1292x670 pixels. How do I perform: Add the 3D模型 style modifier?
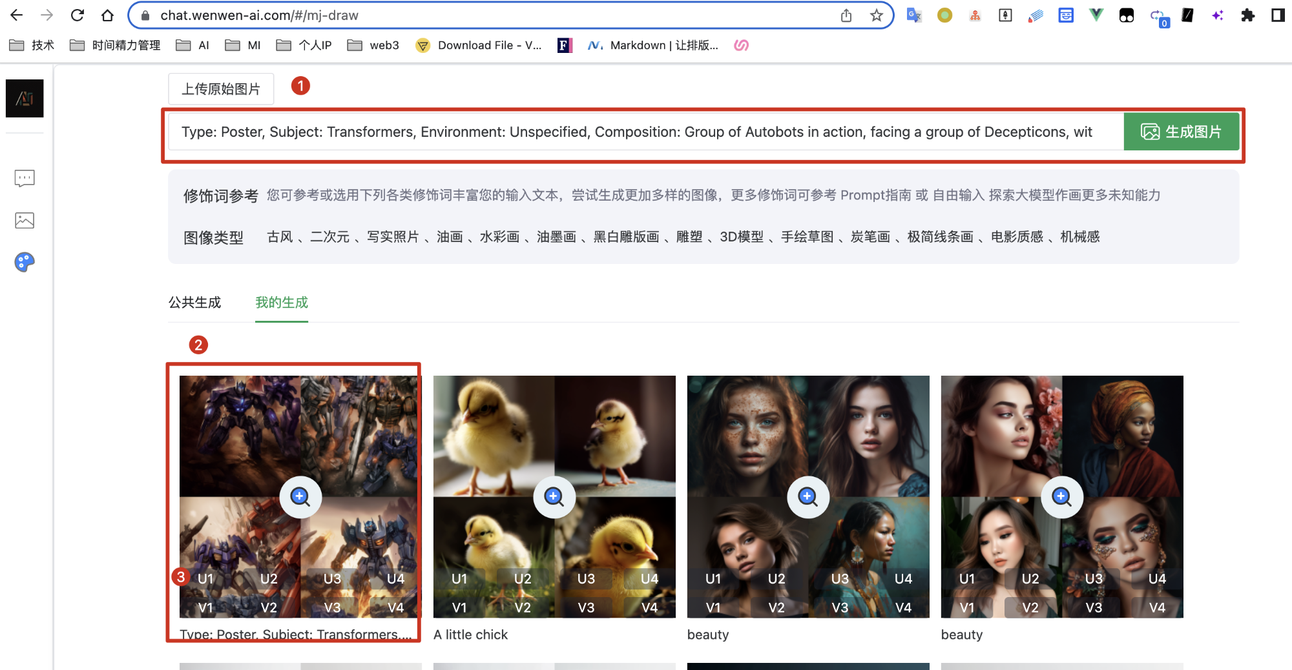click(742, 237)
